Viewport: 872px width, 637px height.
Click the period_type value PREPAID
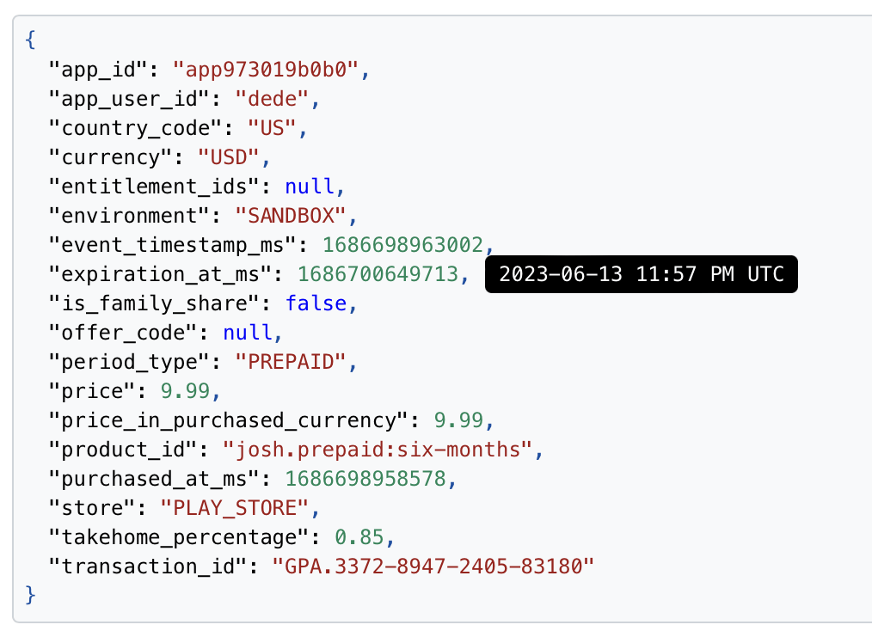(291, 362)
